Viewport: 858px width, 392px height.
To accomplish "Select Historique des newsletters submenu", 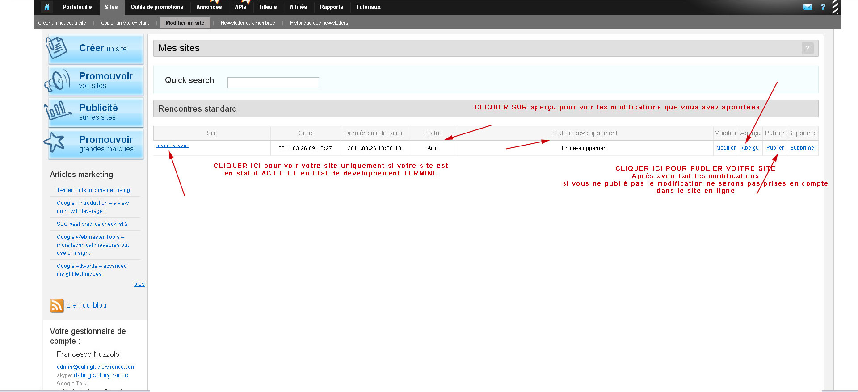I will 319,23.
